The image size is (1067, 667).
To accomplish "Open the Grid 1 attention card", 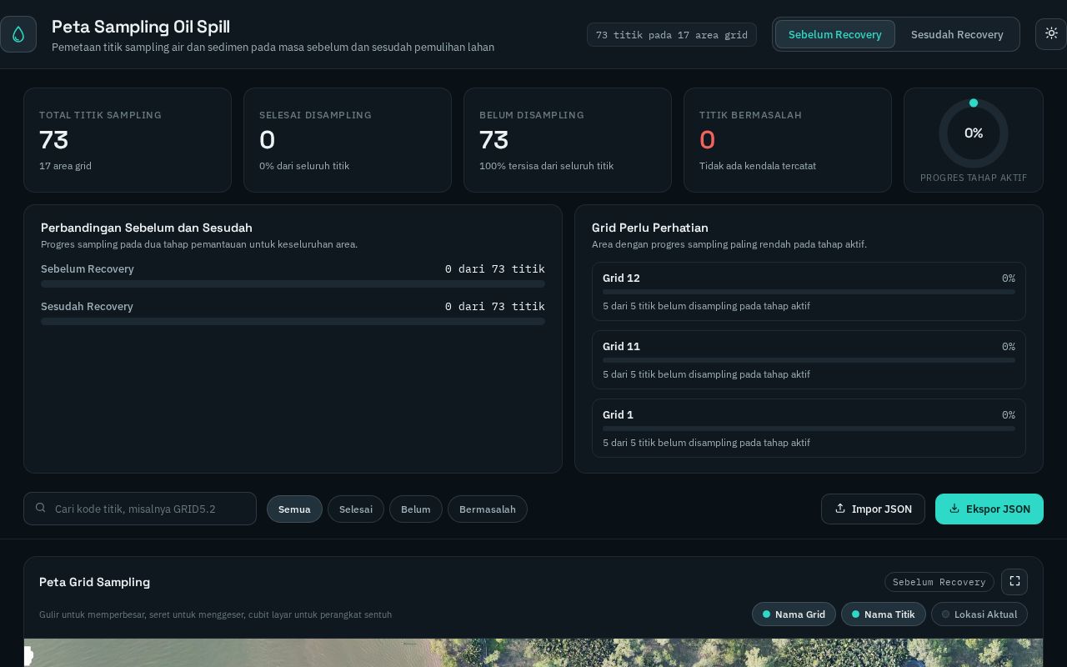I will tap(809, 429).
